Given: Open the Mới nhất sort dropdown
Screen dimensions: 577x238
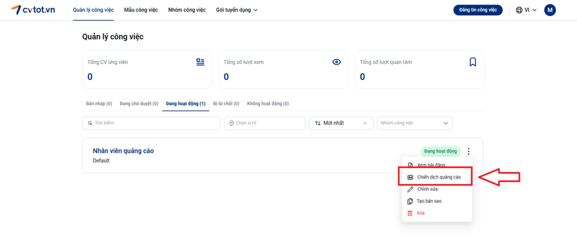Looking at the screenshot, I should 341,123.
